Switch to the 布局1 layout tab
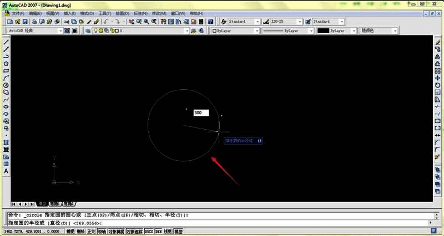 54,203
